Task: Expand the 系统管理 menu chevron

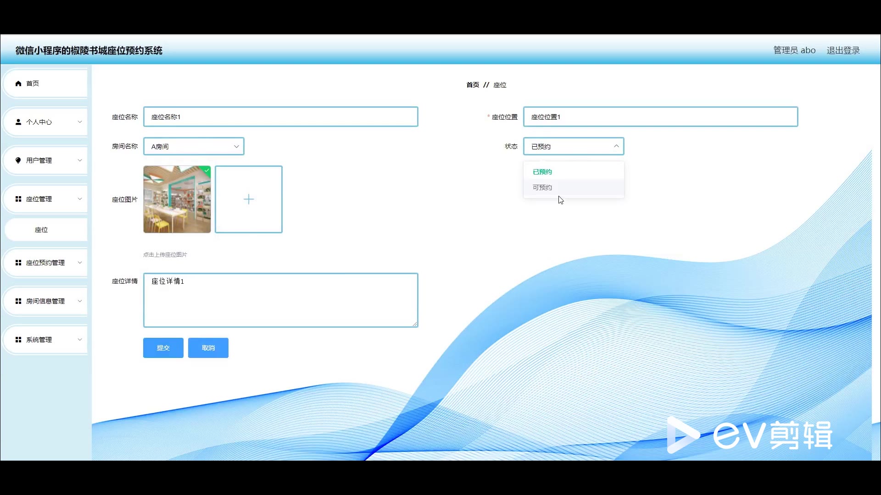Action: pos(80,340)
